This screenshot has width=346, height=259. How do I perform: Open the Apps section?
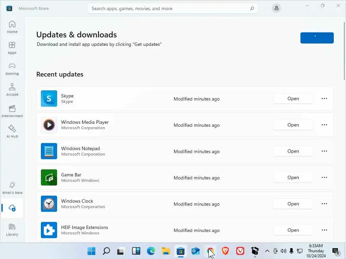[12, 48]
